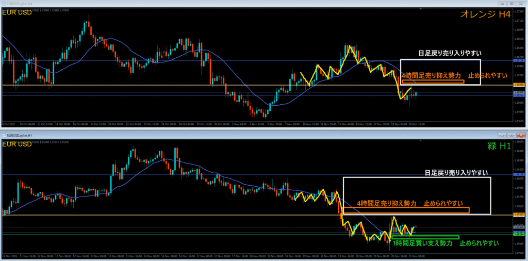
Task: Click the 1.15795 value on H1 price scale
Action: [518, 198]
